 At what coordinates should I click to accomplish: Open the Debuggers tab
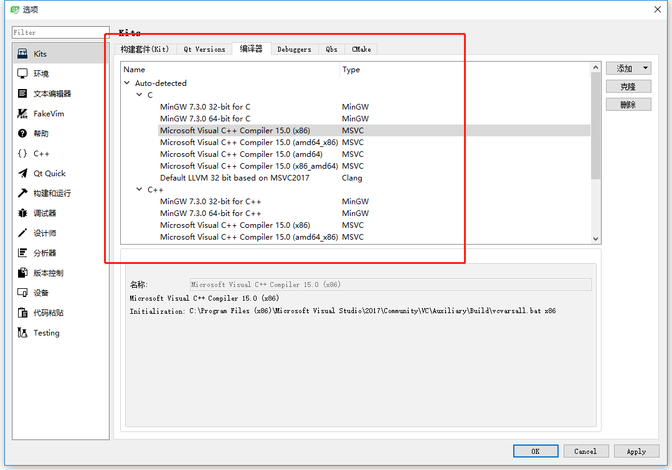coord(294,49)
